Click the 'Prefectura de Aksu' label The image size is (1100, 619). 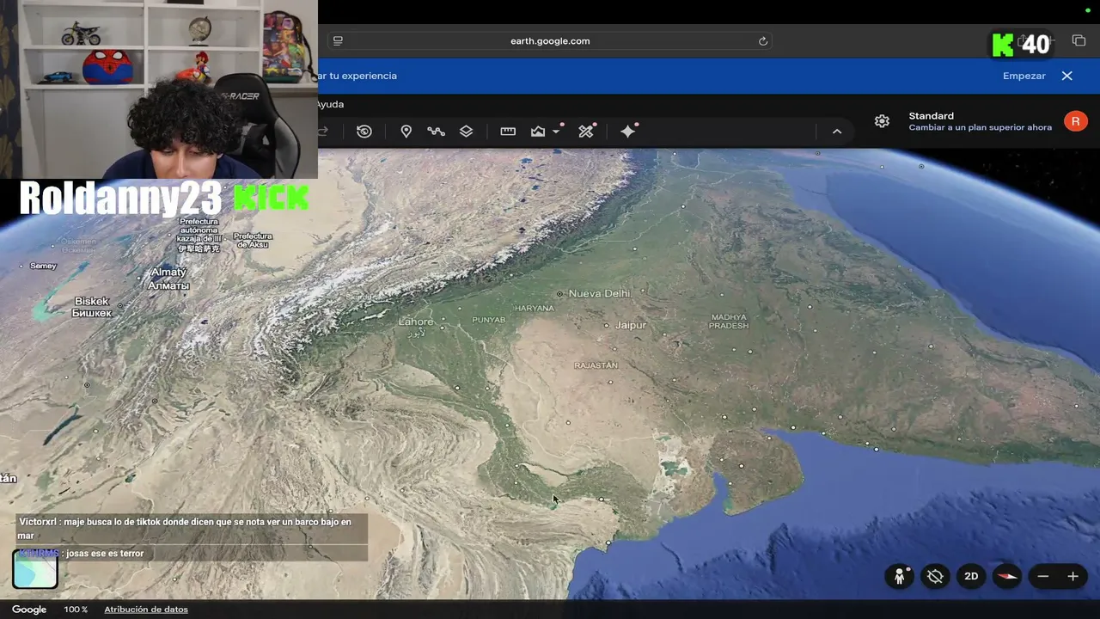coord(253,240)
